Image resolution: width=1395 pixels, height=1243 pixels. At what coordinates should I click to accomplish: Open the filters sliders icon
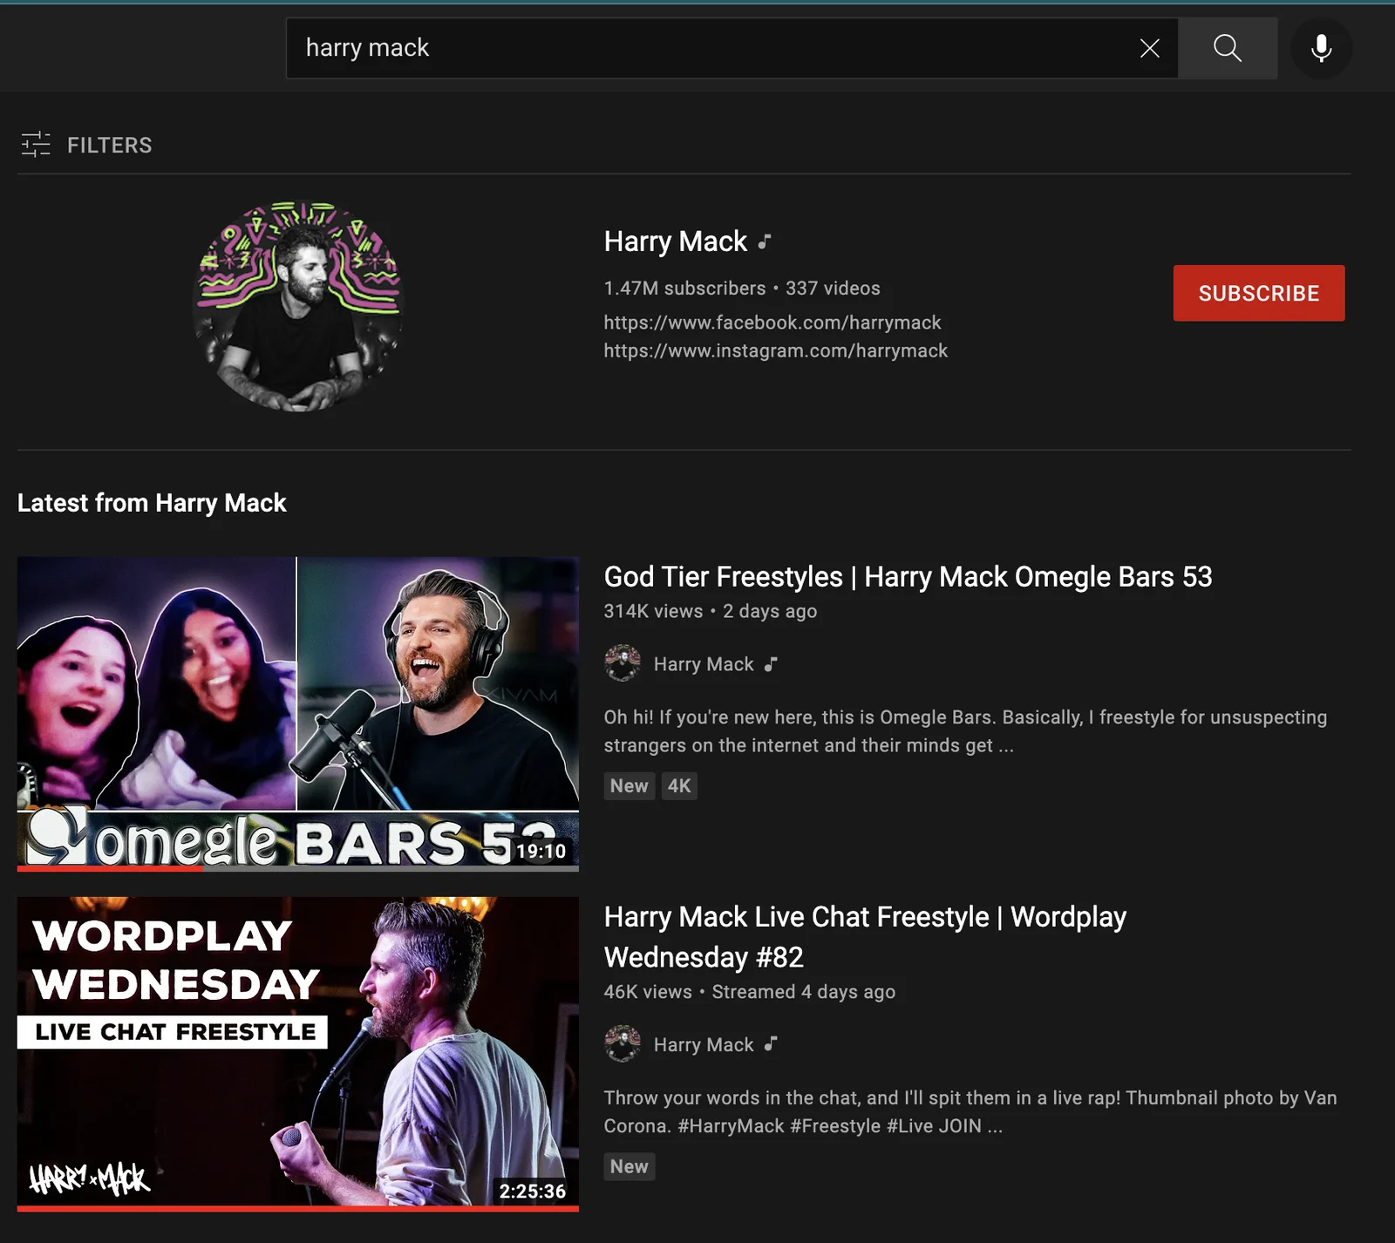pos(36,145)
